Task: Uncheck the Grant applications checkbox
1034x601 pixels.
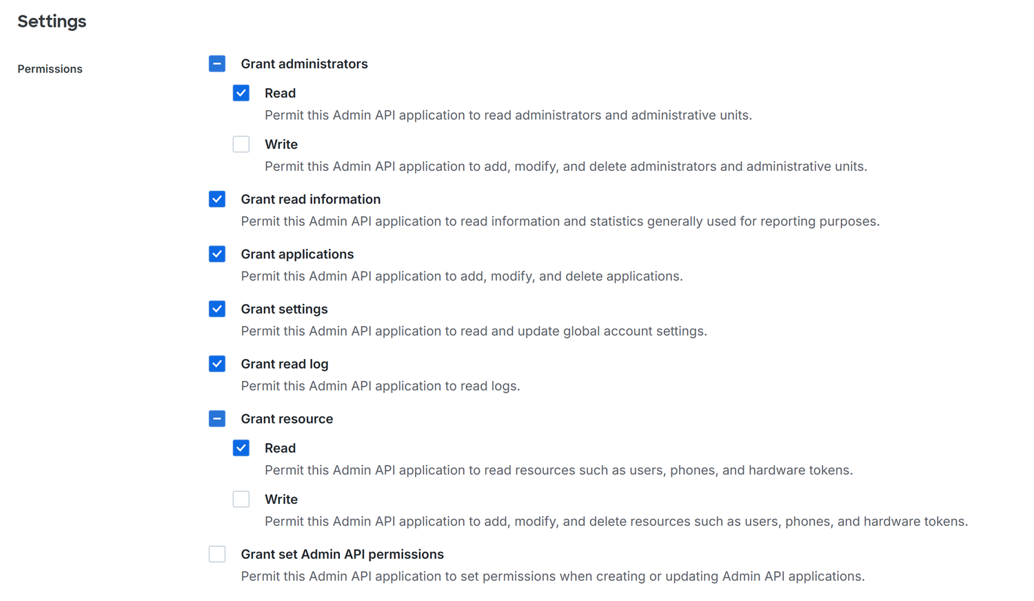Action: [217, 254]
